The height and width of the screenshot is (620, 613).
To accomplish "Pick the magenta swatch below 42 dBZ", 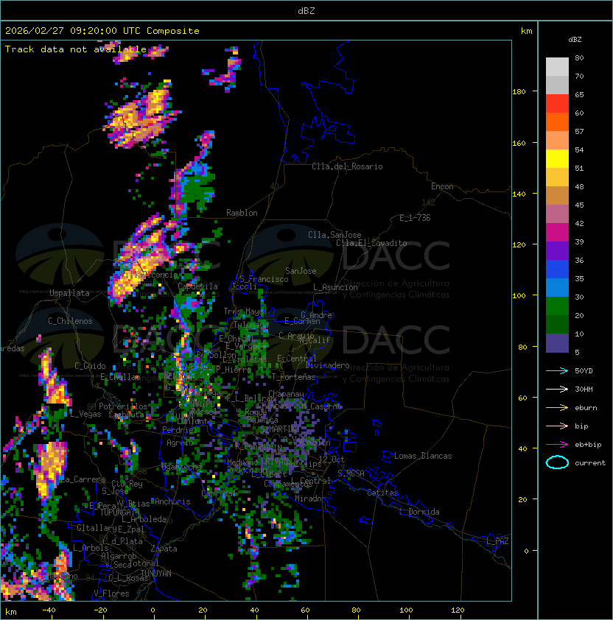I will tap(557, 233).
